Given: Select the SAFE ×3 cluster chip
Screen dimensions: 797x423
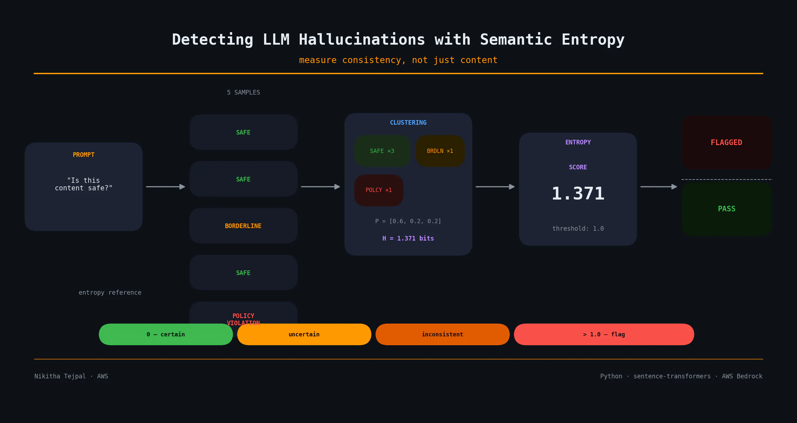Looking at the screenshot, I should (382, 151).
